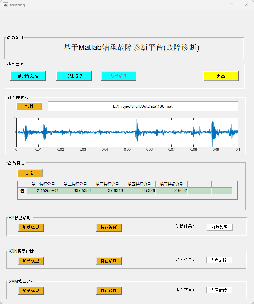
Task: Click 加载模型 in KNN模型诊断 panel
Action: pyautogui.click(x=31, y=261)
